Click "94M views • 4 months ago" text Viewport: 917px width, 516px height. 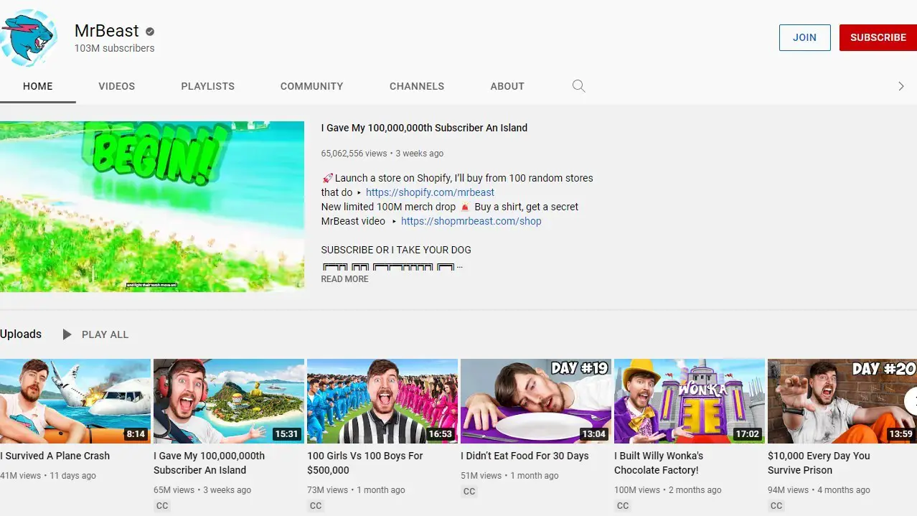[819, 490]
